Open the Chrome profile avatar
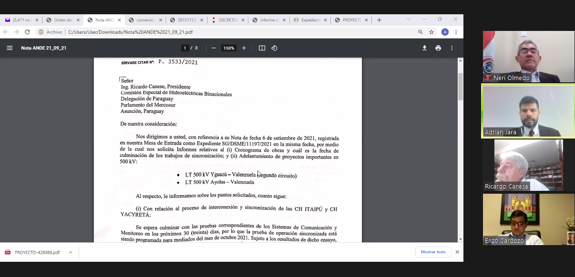 click(445, 32)
